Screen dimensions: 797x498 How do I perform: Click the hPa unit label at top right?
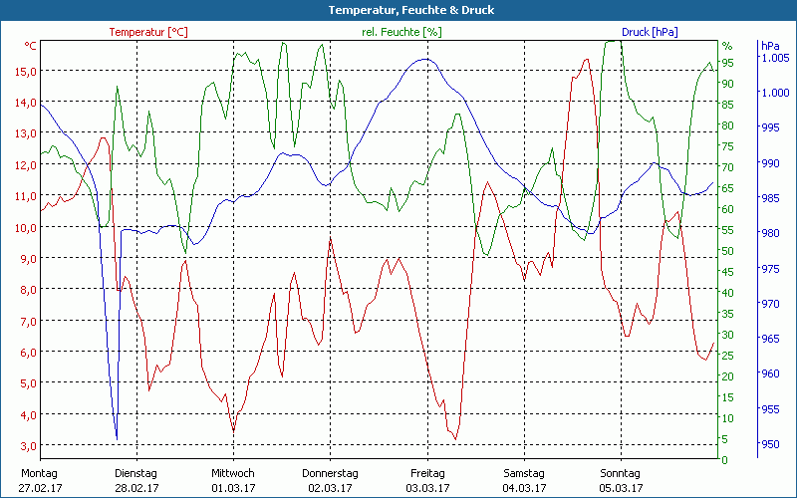click(770, 46)
